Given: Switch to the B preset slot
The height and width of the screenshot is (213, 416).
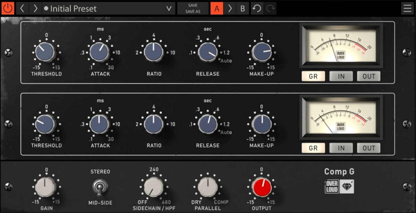Looking at the screenshot, I should (x=243, y=8).
